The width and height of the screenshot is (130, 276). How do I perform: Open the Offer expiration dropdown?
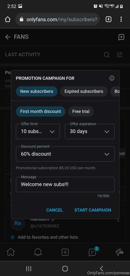coord(90,131)
